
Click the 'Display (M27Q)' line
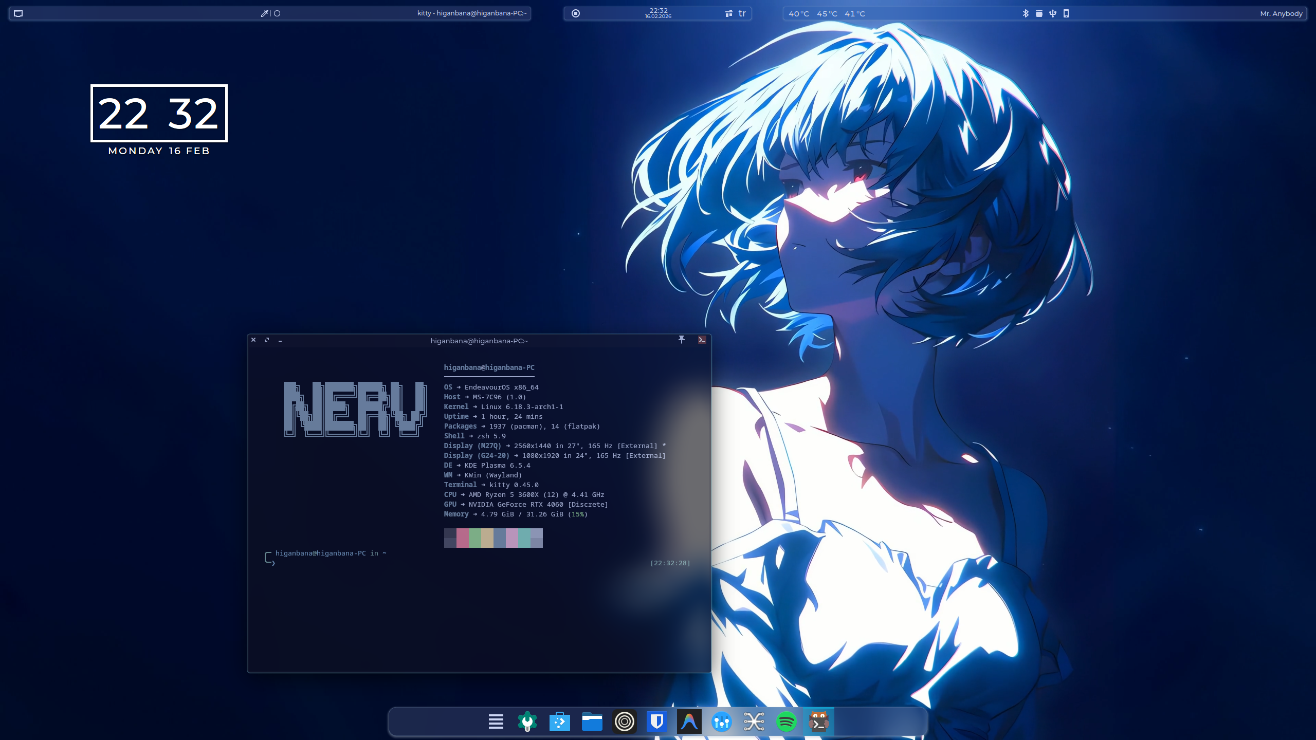click(555, 446)
